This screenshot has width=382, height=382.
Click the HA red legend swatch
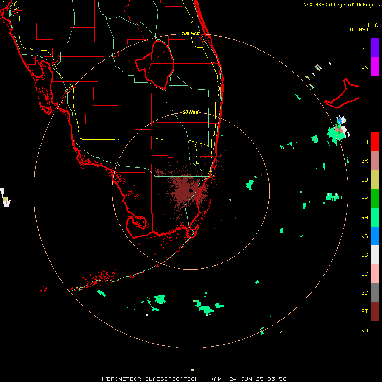coord(375,142)
